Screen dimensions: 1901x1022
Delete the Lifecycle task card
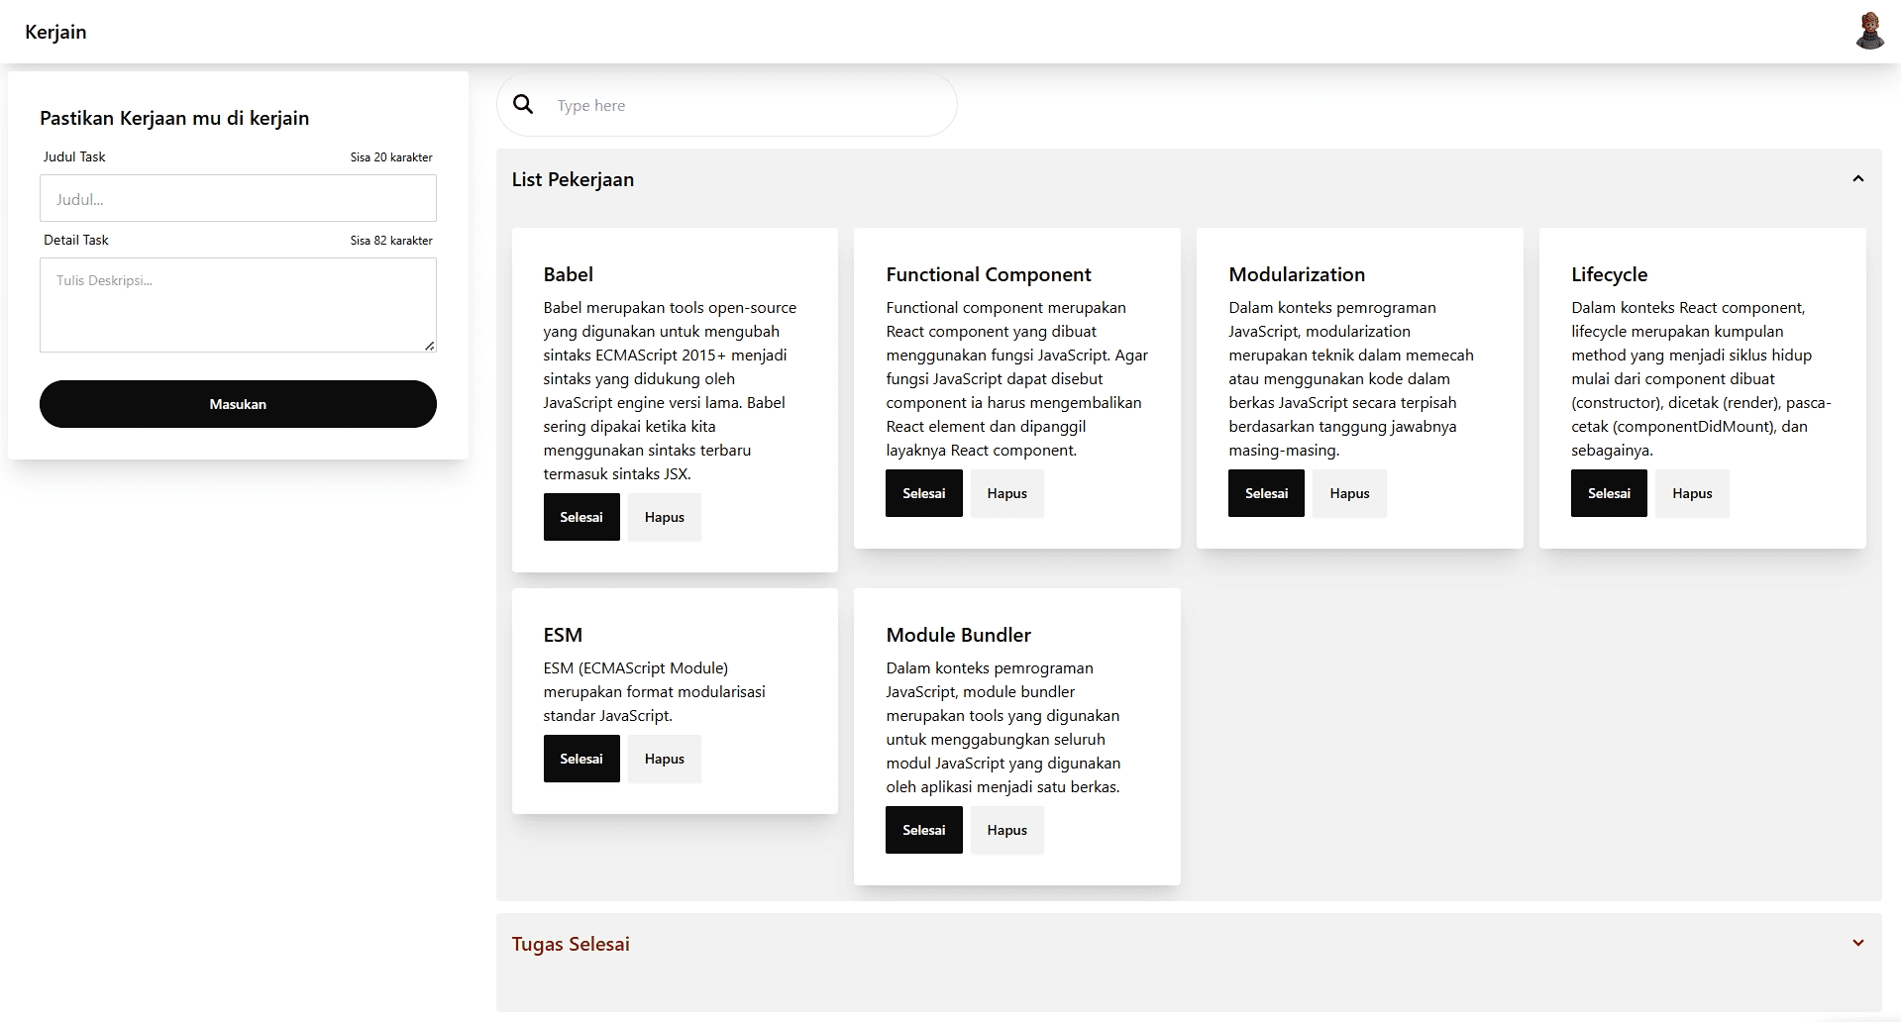(1692, 493)
